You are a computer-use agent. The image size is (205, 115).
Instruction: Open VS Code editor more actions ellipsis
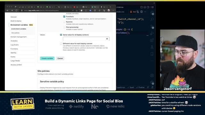[145, 12]
